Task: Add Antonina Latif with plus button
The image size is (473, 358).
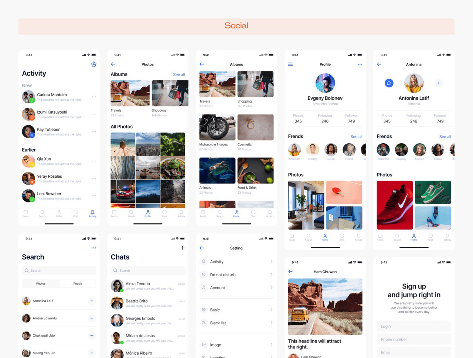Action: click(x=92, y=301)
